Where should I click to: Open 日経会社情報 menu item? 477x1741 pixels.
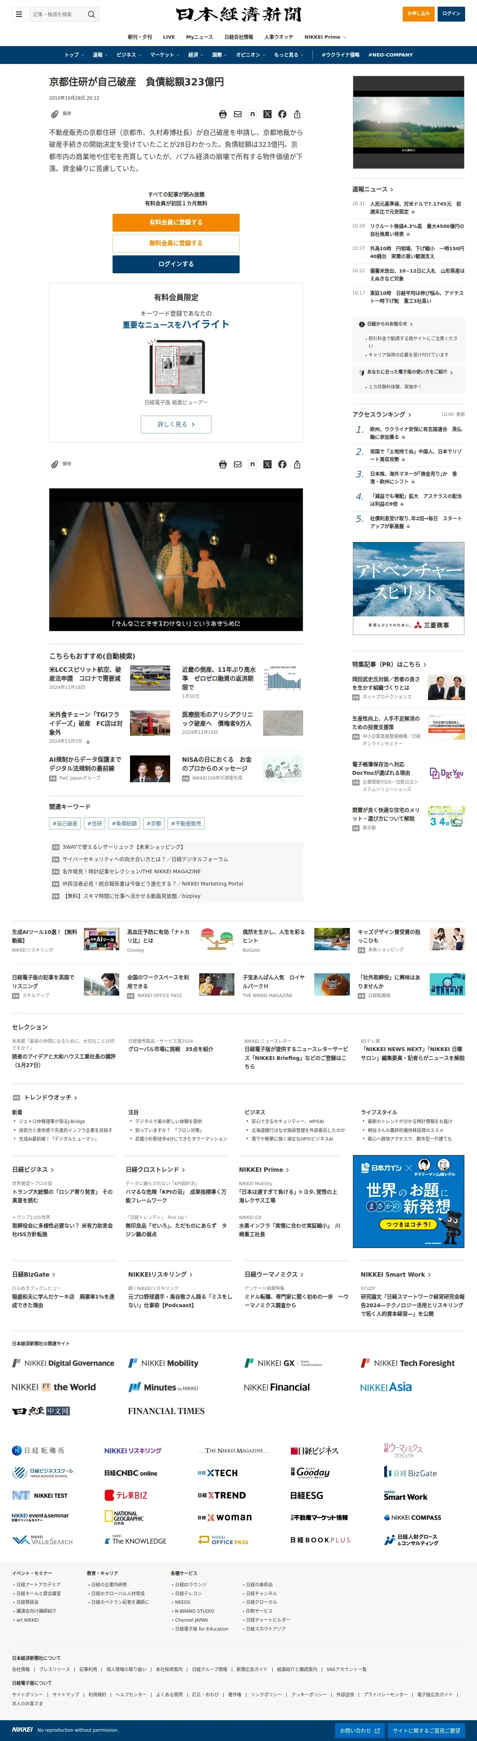pos(238,37)
